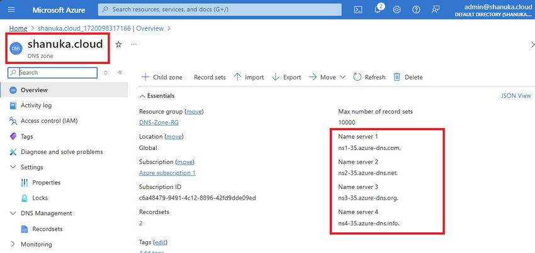Open shanuka.cloud_1720098317166 breadcrumb
The image size is (535, 253).
pos(101,29)
